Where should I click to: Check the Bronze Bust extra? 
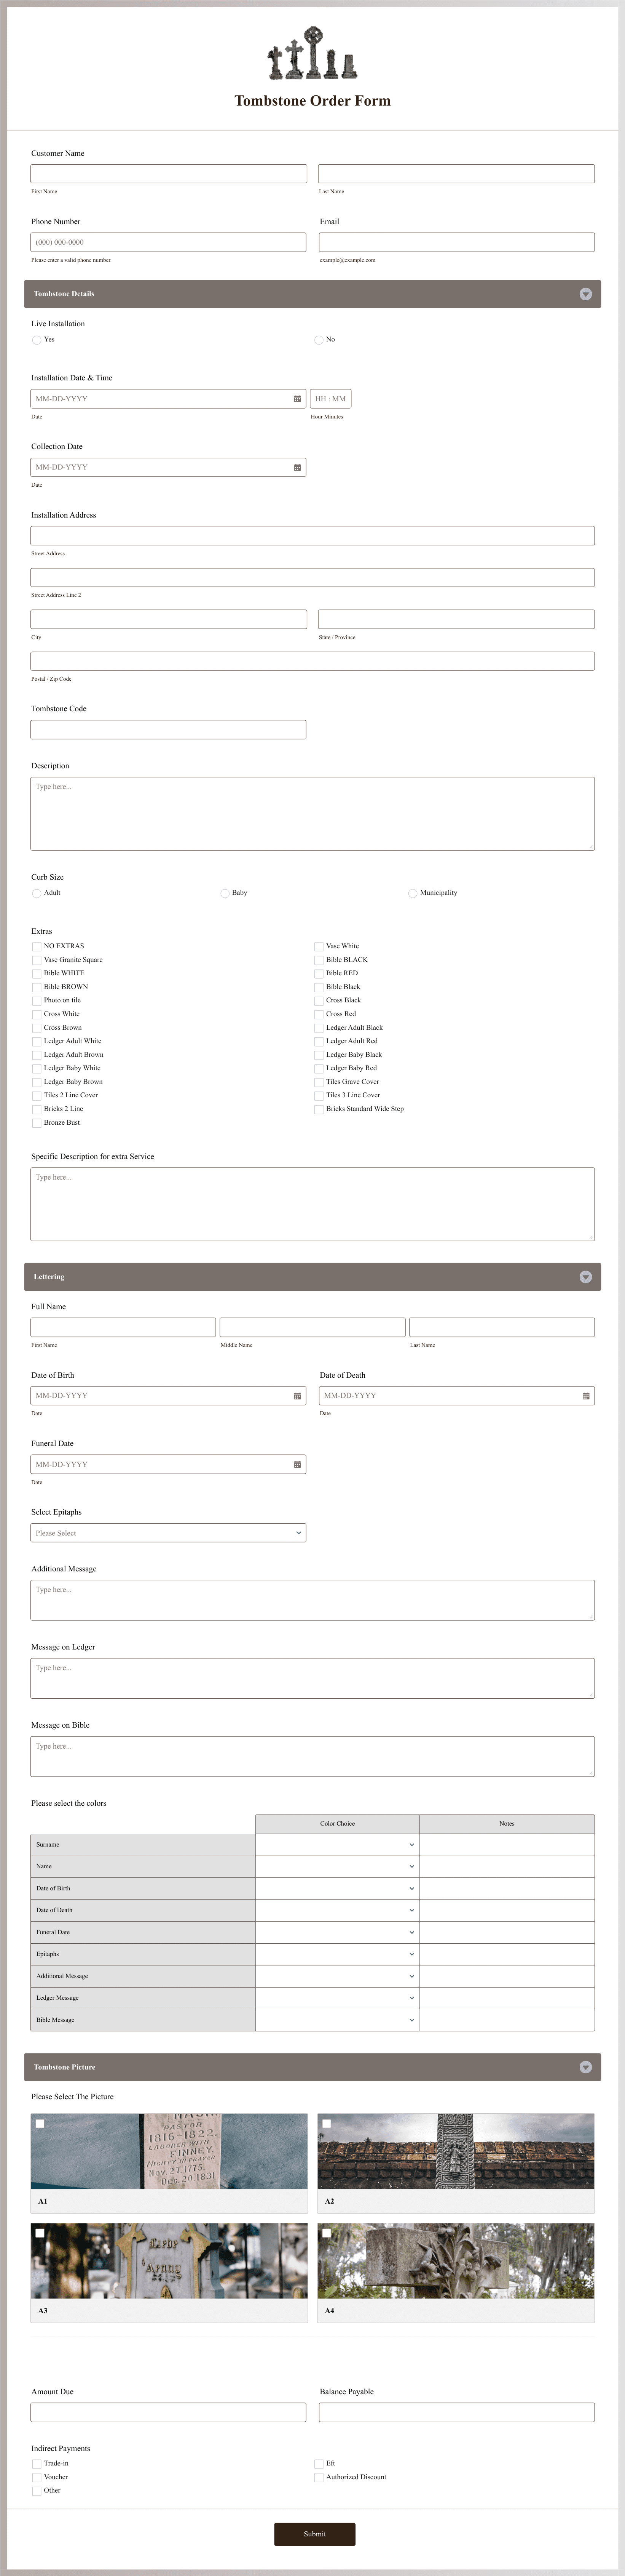(x=37, y=1123)
